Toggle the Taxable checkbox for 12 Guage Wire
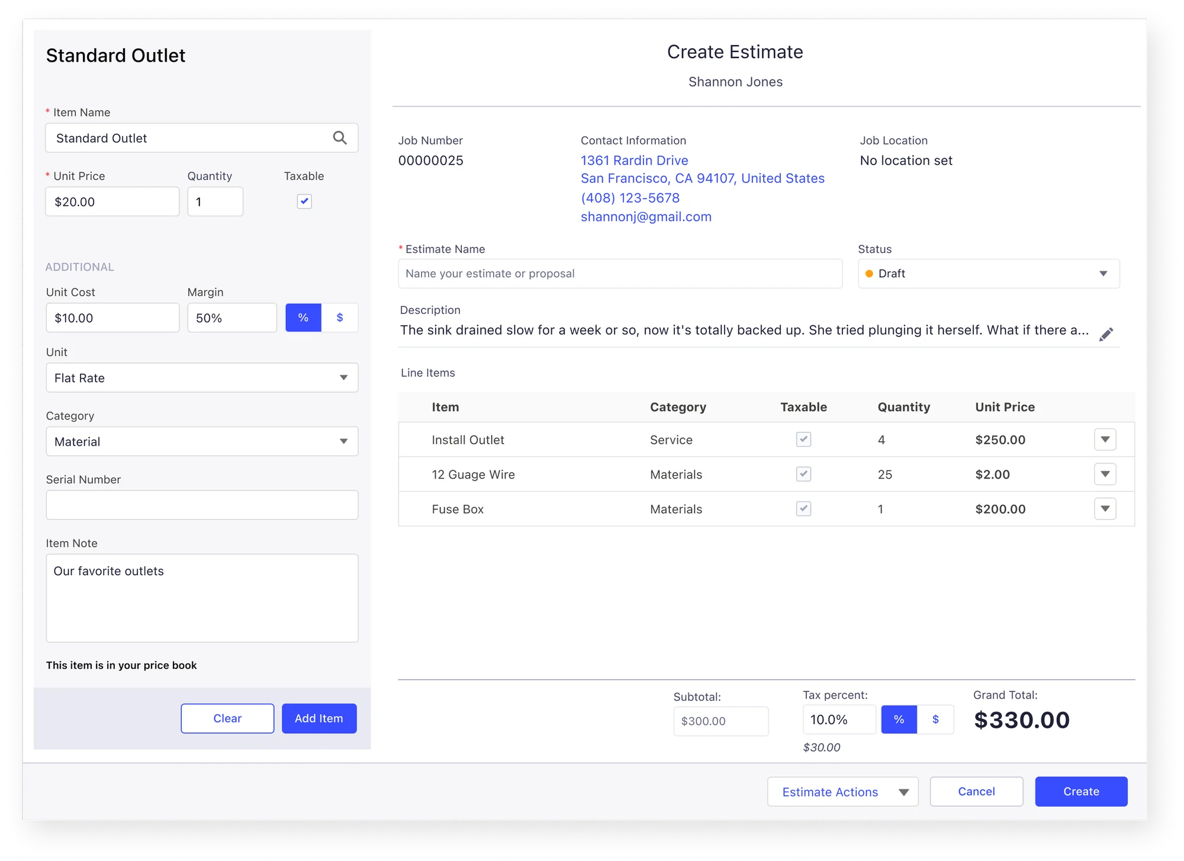 pyautogui.click(x=803, y=474)
